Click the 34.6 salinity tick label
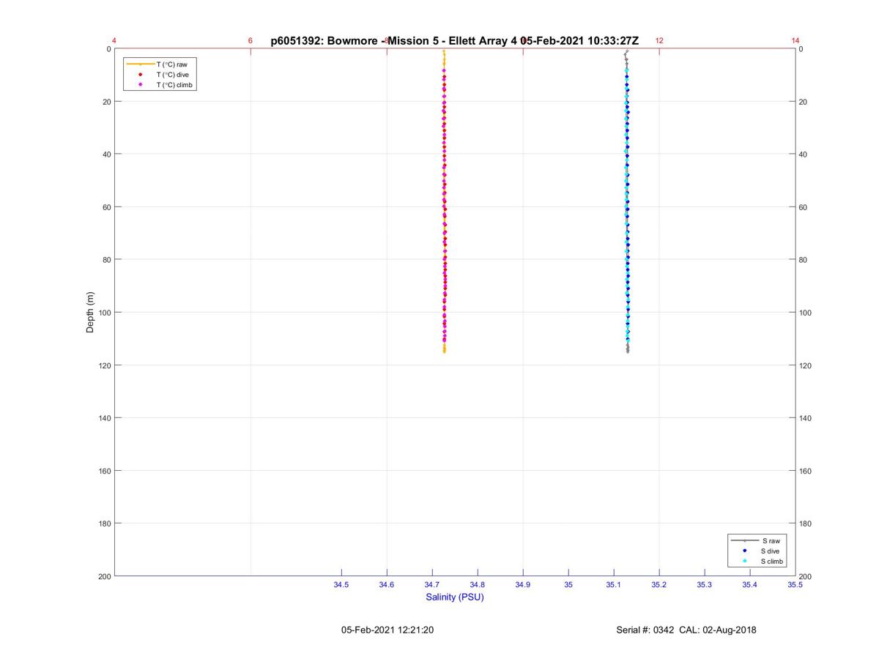 387,585
